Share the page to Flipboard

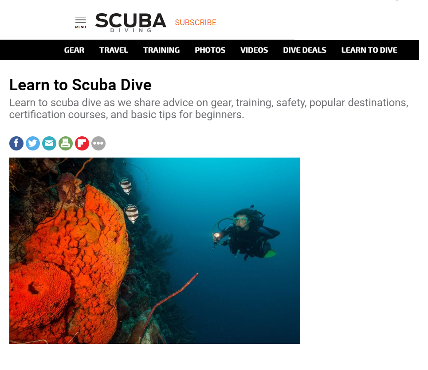[82, 143]
